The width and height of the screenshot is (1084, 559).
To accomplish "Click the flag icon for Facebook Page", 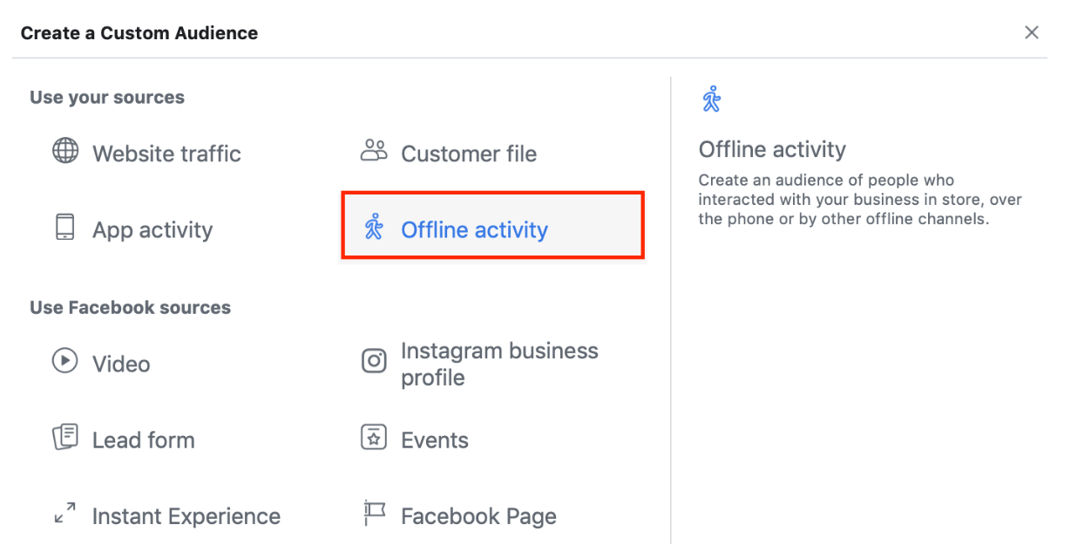I will (x=374, y=515).
